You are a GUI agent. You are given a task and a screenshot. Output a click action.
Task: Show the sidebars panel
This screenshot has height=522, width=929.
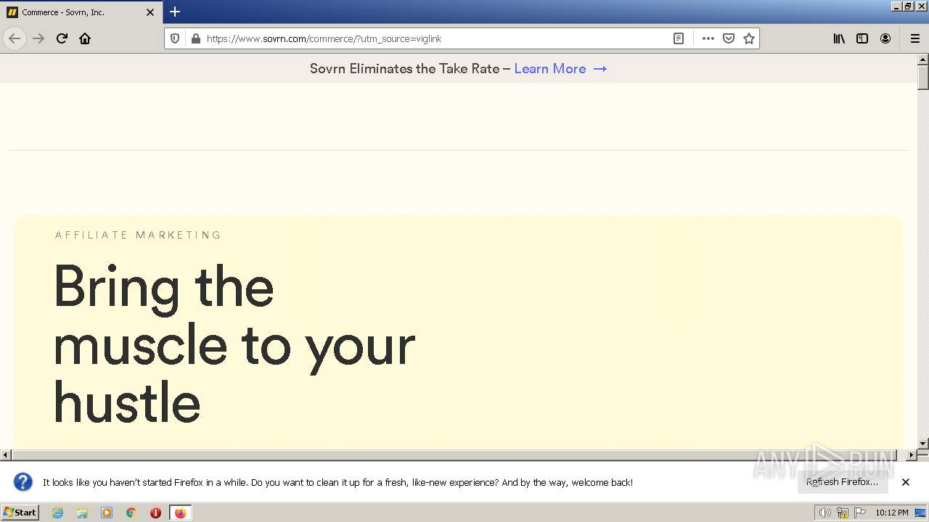[x=862, y=38]
